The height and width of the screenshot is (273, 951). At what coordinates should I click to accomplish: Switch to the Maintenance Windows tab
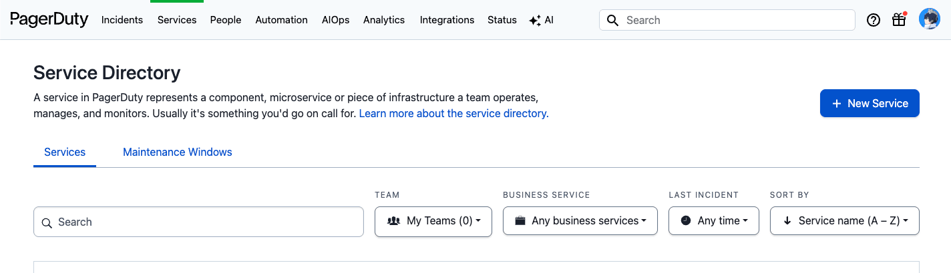tap(178, 152)
